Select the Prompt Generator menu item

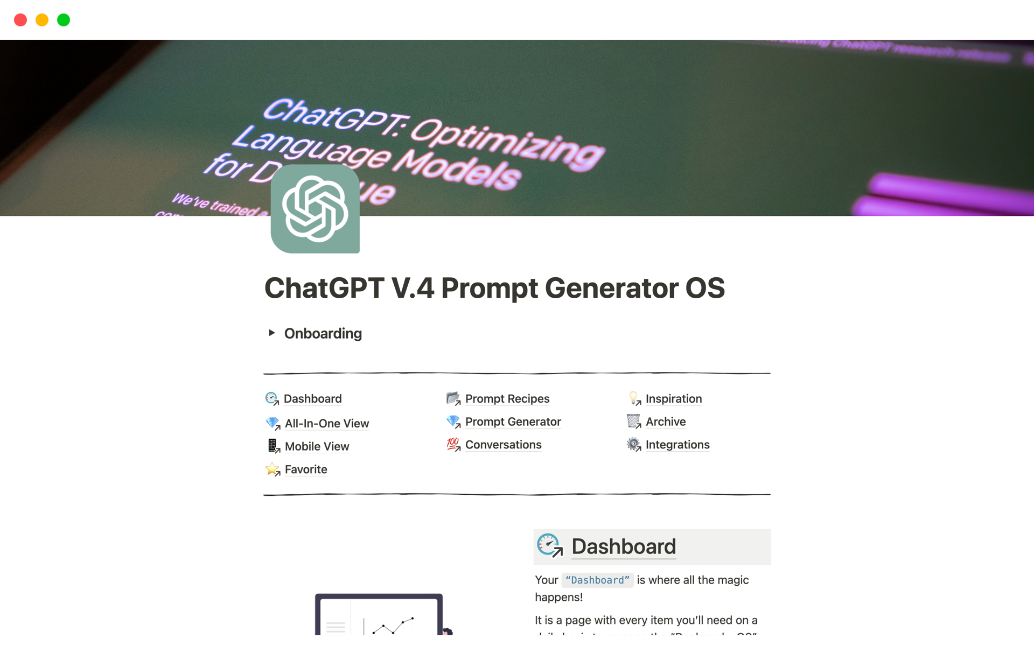click(514, 422)
